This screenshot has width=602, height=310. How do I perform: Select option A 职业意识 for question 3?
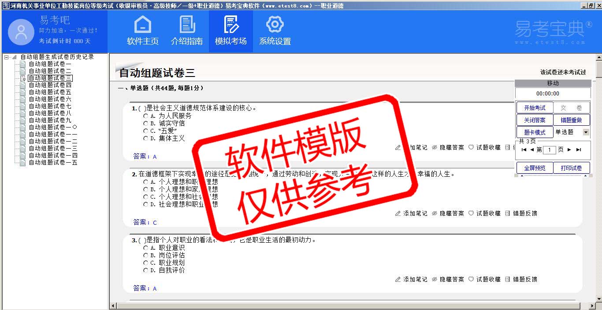point(145,248)
